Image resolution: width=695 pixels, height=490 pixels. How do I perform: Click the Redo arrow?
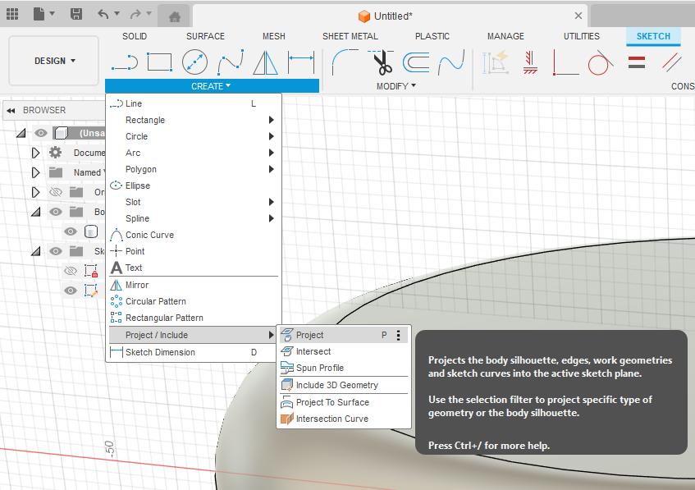135,14
